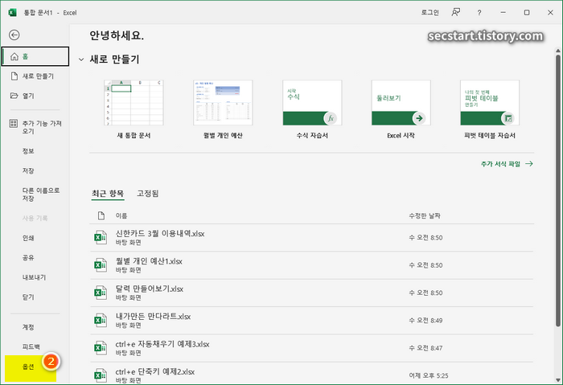This screenshot has height=385, width=563.
Task: Open 내가만든 만다라트.xlsx
Action: click(x=312, y=321)
